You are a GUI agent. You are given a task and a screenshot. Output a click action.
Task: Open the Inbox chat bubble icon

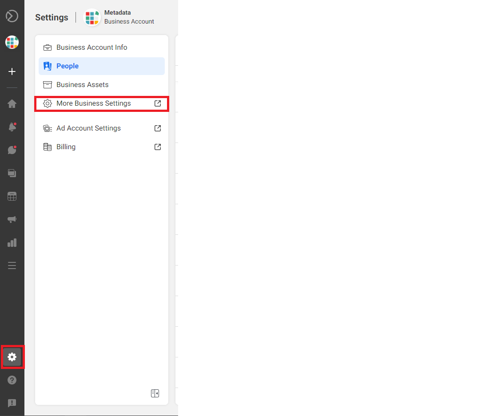click(x=12, y=150)
